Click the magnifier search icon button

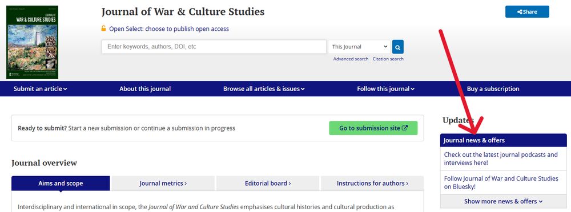pos(397,47)
